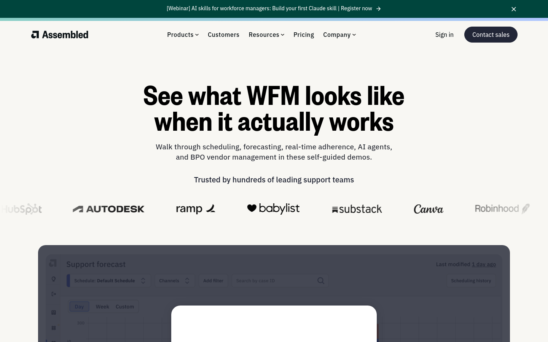Expand the Company navigation menu
Image resolution: width=548 pixels, height=342 pixels.
(x=339, y=35)
